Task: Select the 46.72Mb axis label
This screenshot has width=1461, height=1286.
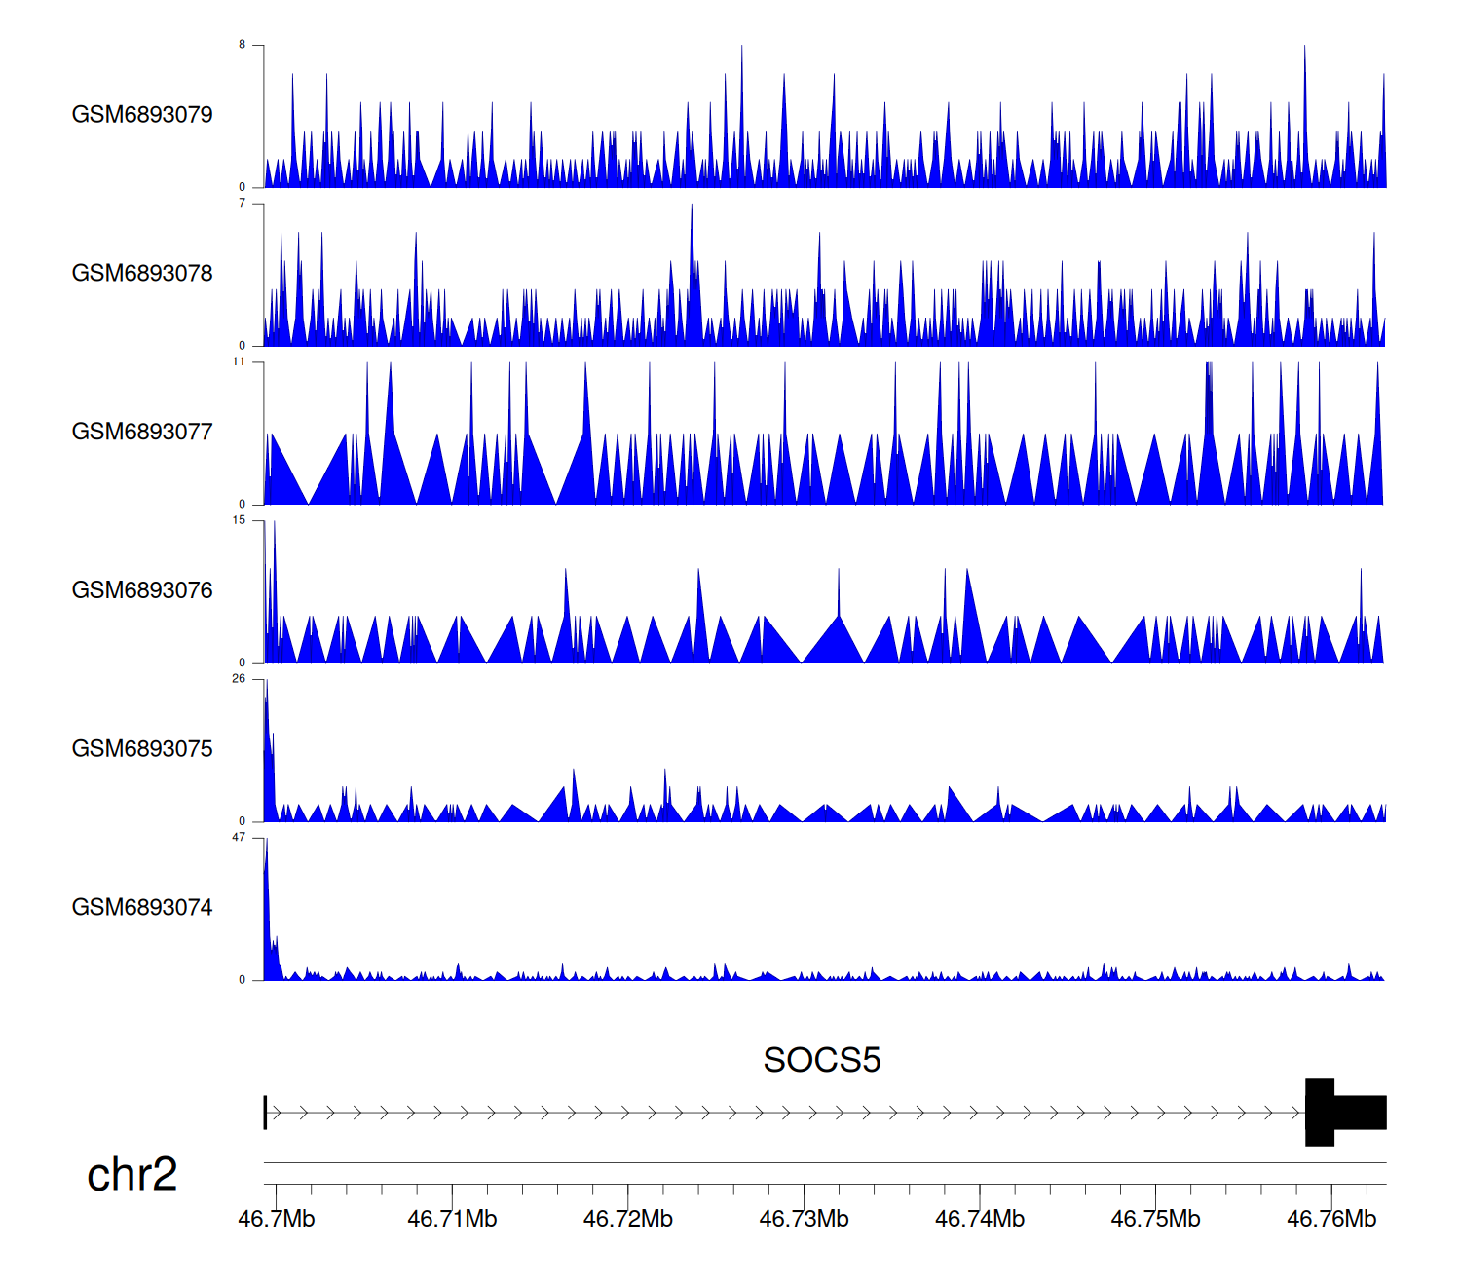Action: 628,1219
